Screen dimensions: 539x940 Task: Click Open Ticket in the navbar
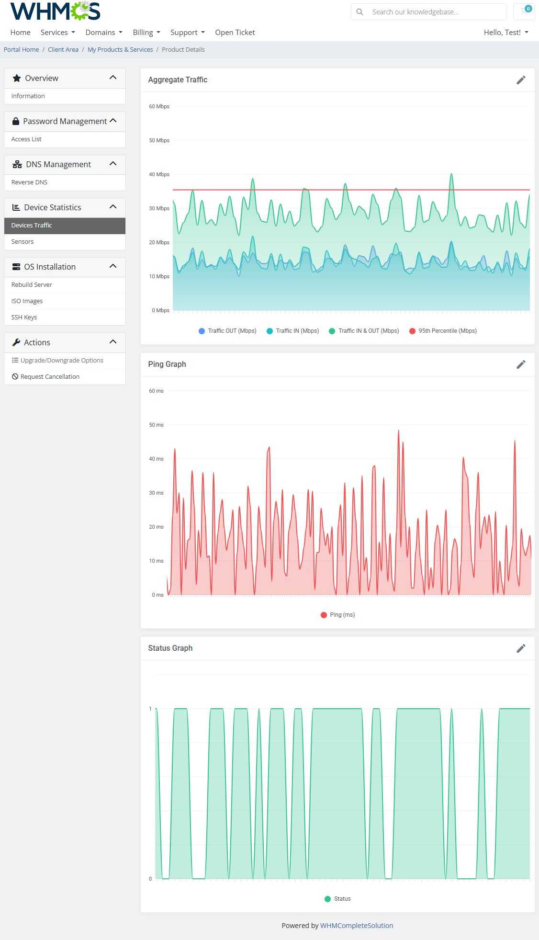pos(235,33)
